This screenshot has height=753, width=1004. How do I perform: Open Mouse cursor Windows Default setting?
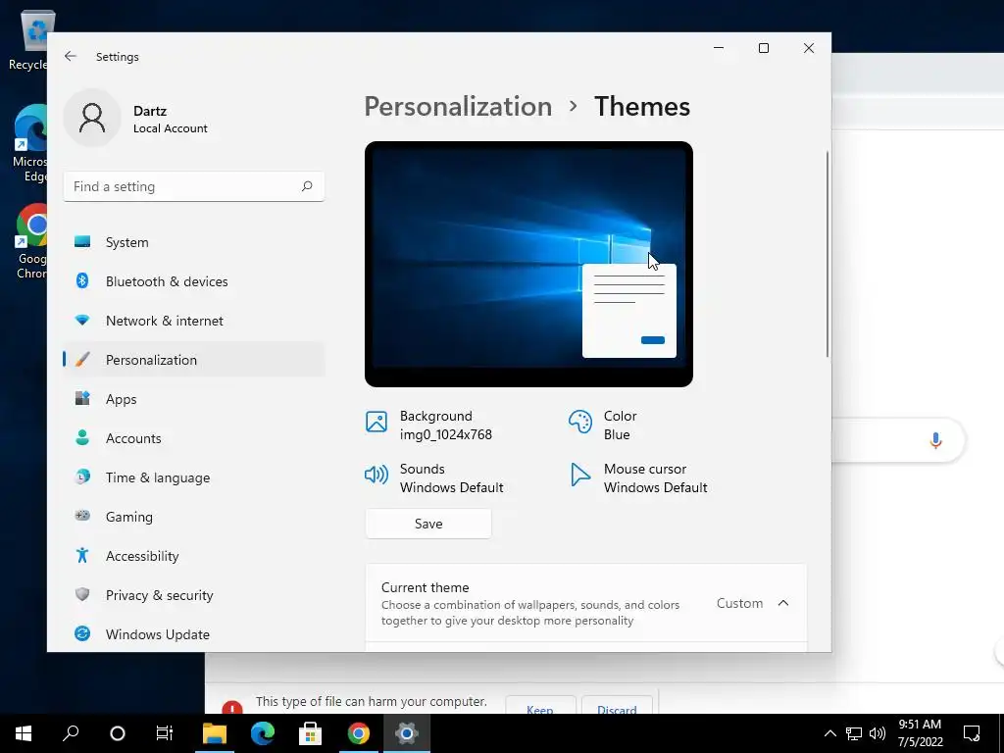click(x=638, y=478)
